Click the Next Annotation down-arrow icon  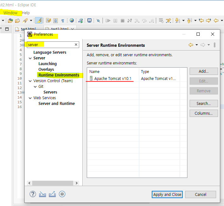click(177, 21)
